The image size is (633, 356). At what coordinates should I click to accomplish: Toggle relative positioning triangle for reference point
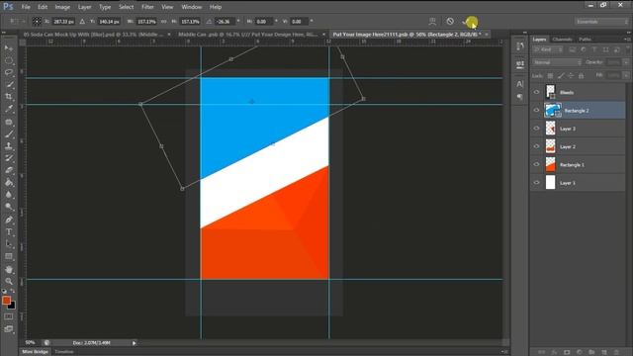pos(82,22)
